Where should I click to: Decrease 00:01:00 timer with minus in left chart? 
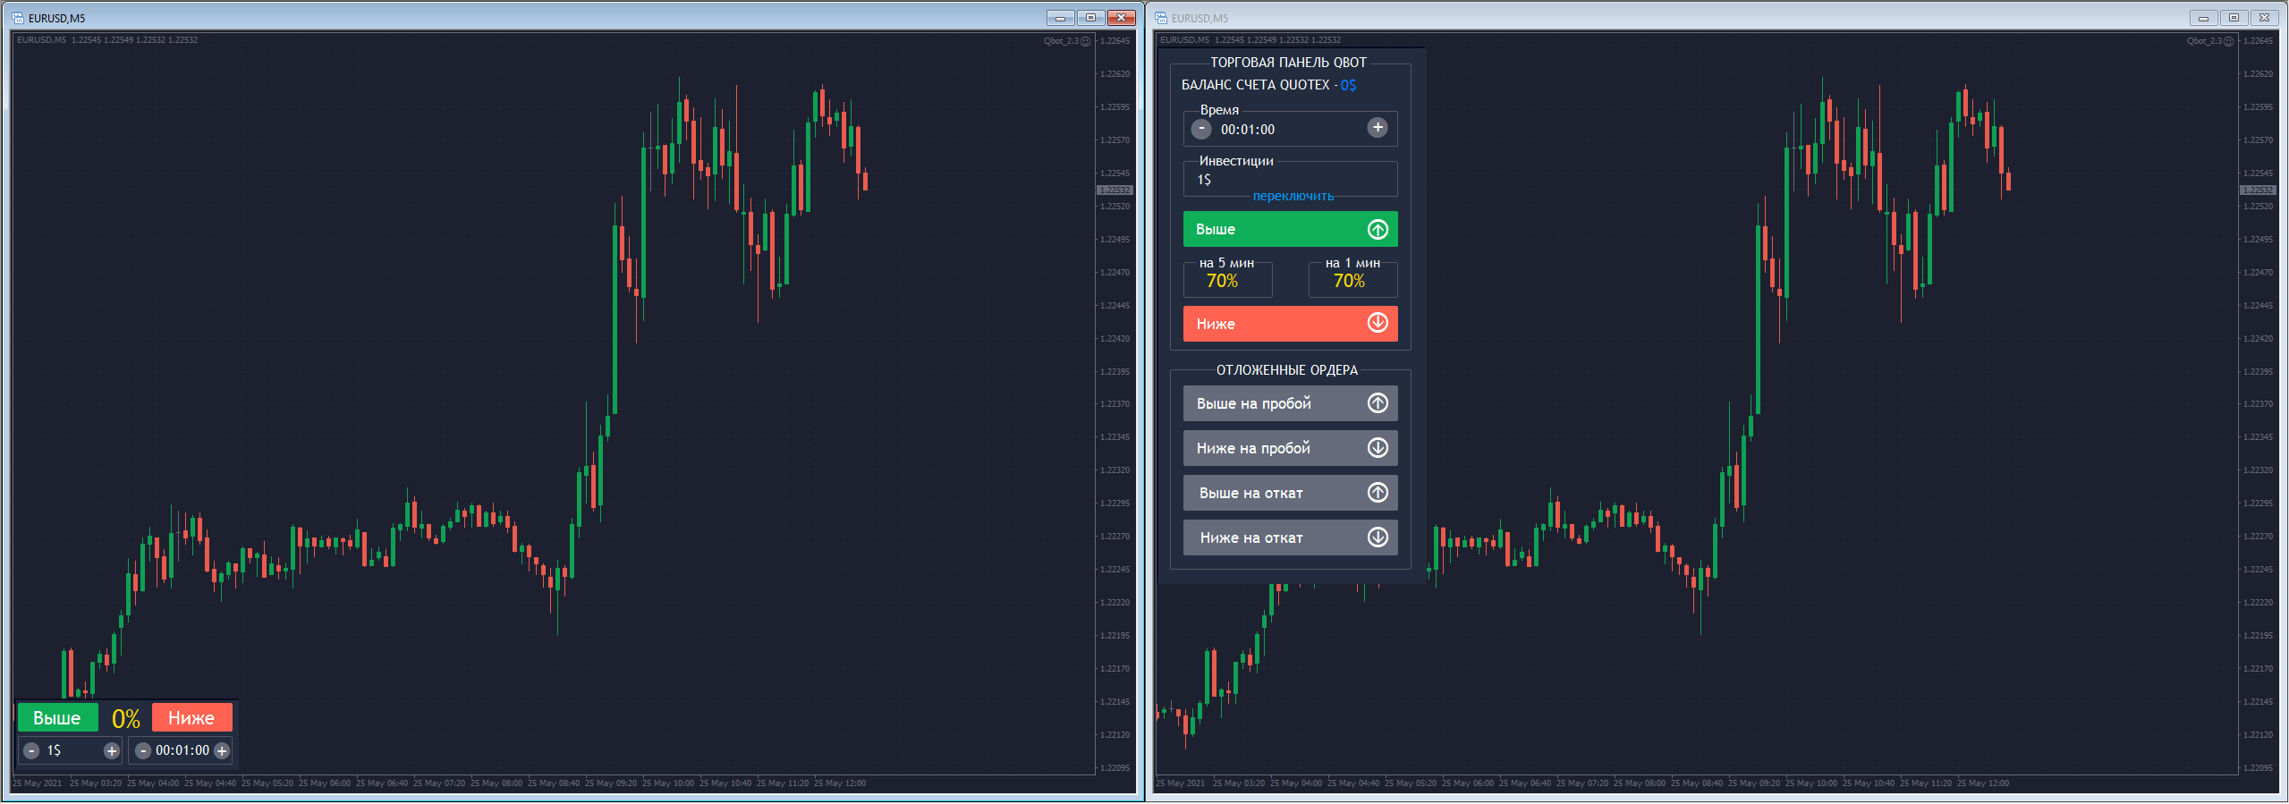coord(143,751)
